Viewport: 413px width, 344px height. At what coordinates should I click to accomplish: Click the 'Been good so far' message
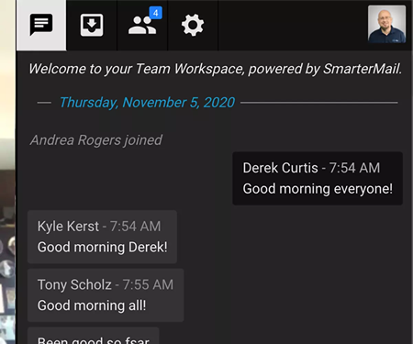(x=94, y=336)
